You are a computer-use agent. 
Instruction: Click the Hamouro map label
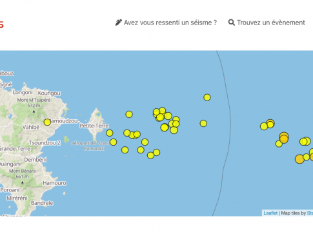[54, 183]
